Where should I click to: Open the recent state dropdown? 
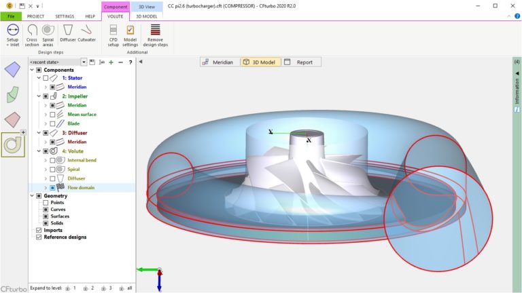(x=84, y=62)
